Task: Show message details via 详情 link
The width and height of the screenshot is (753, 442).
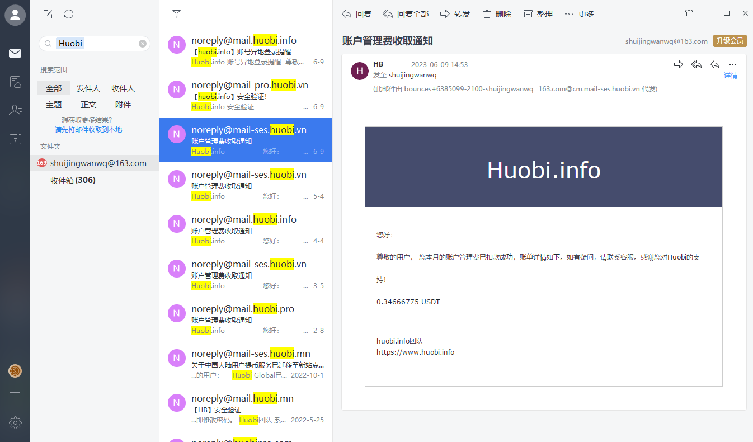Action: click(731, 76)
